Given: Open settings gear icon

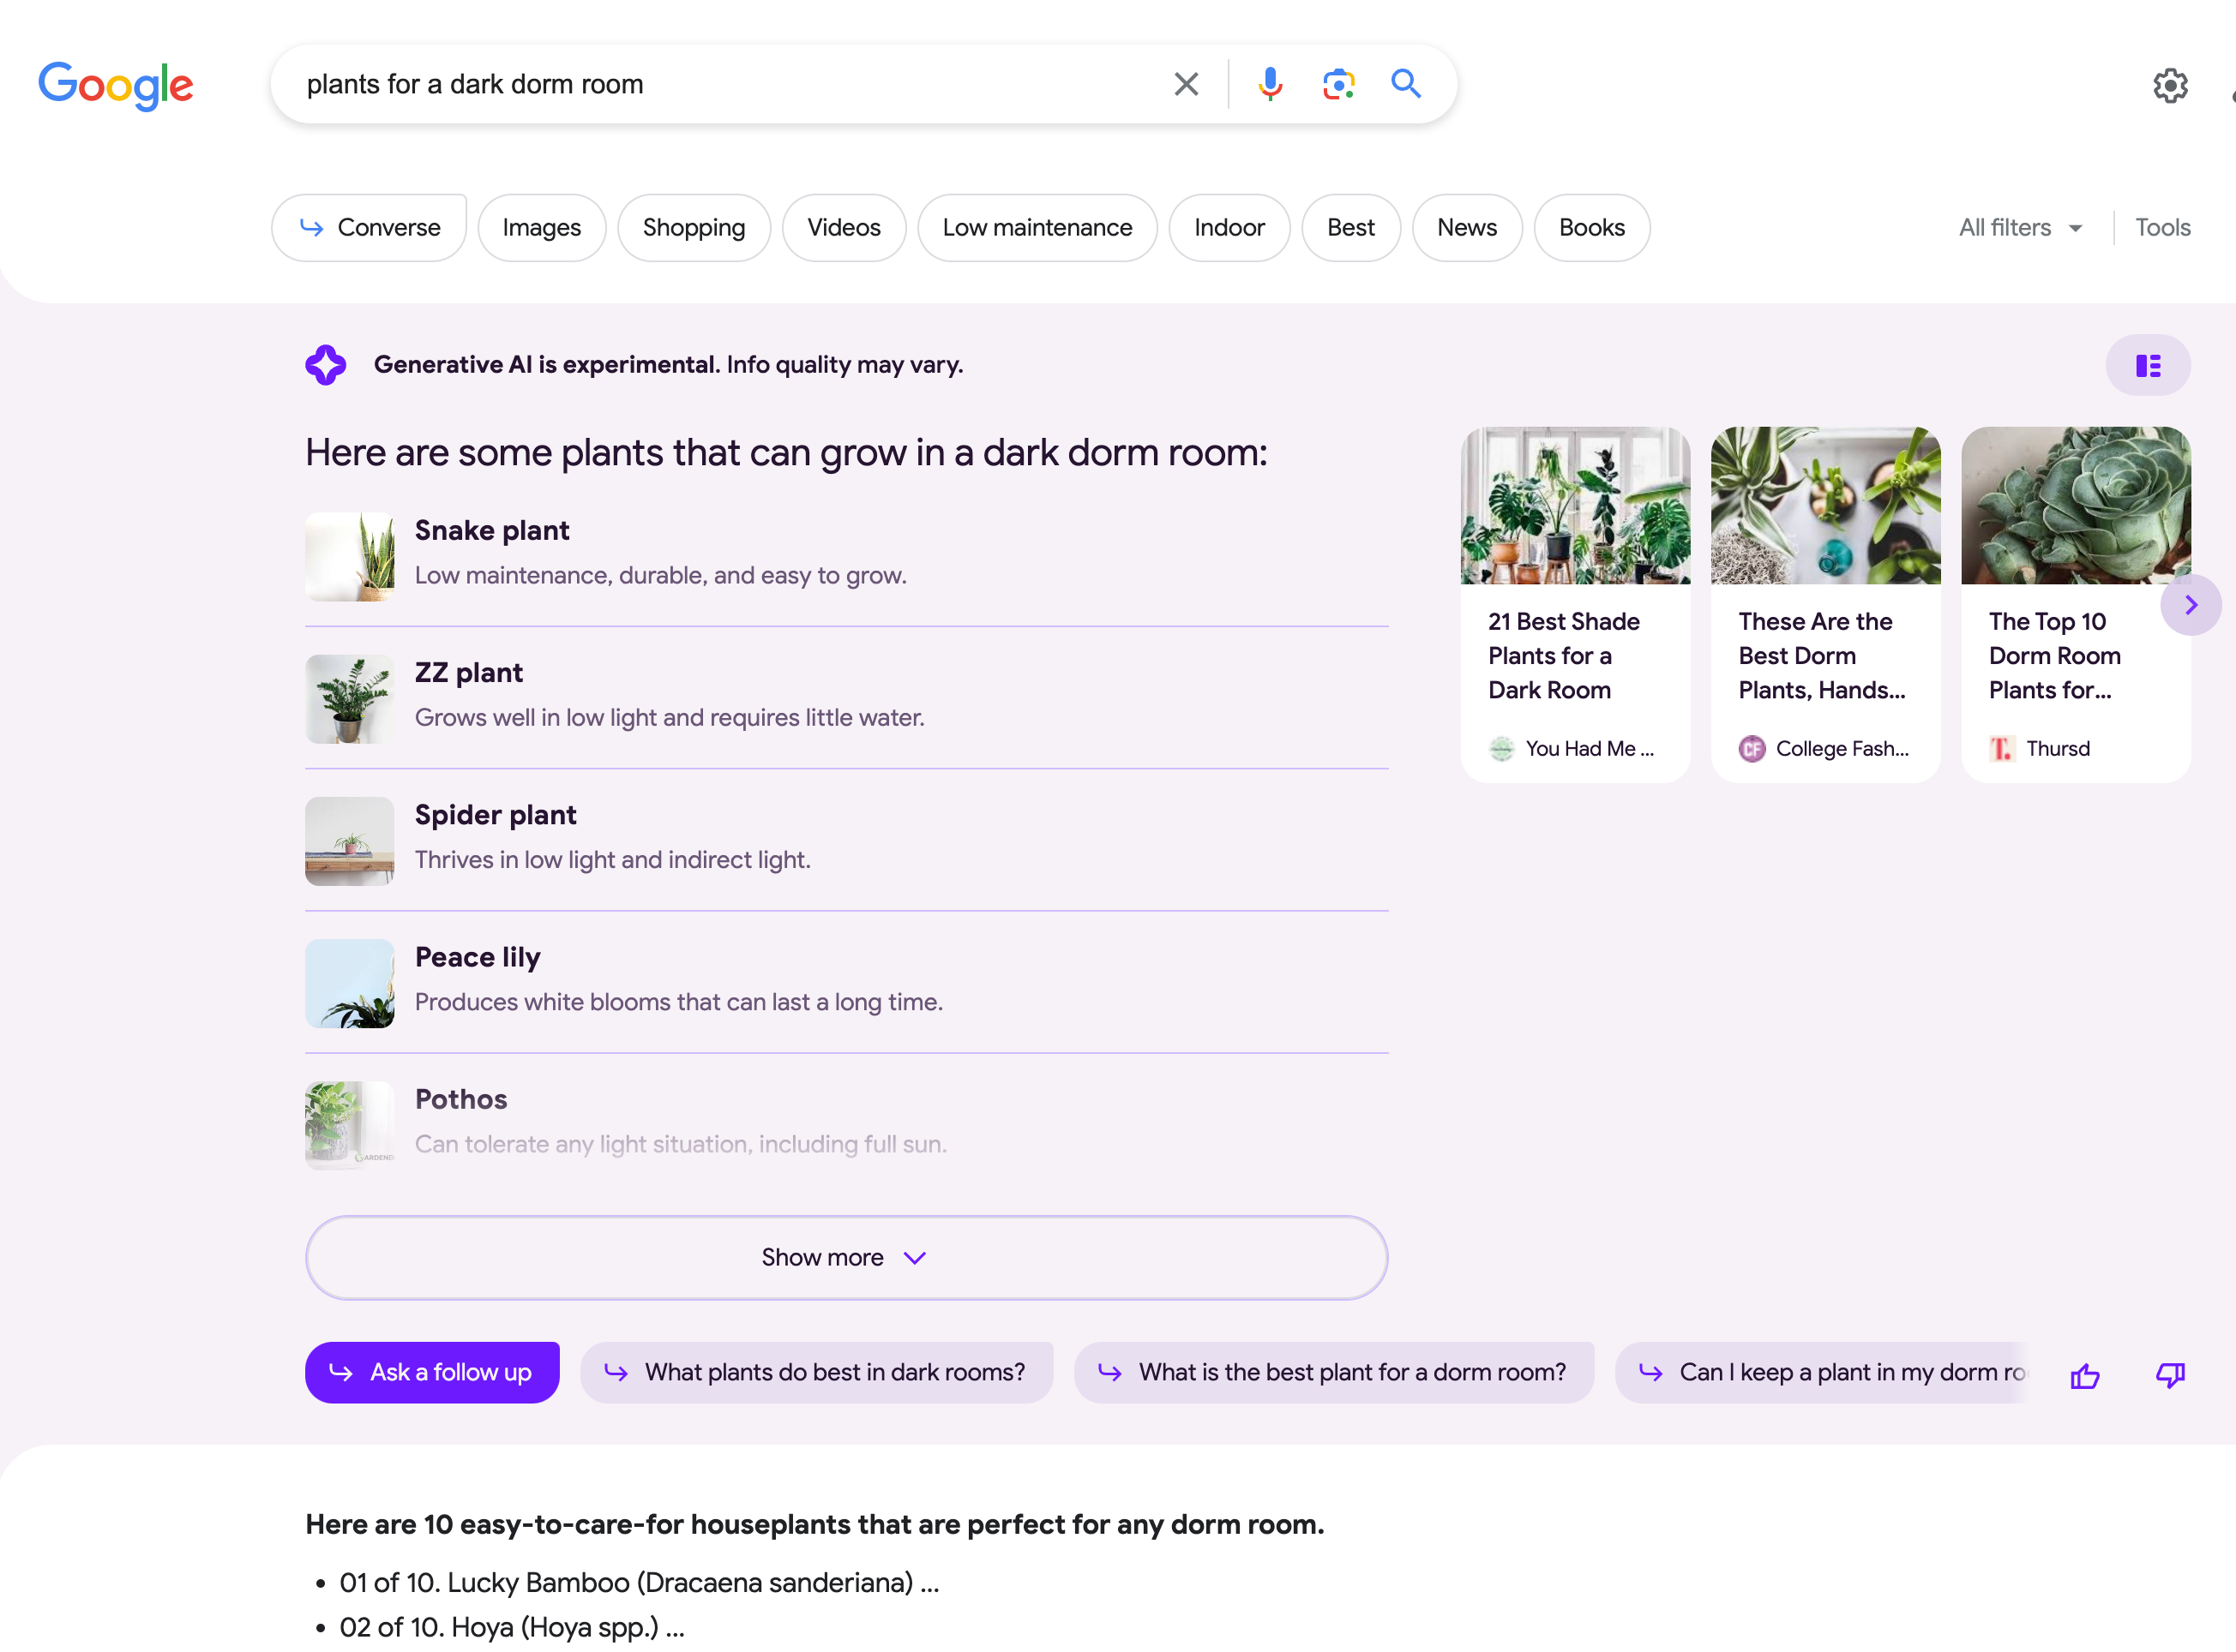Looking at the screenshot, I should pyautogui.click(x=2169, y=86).
